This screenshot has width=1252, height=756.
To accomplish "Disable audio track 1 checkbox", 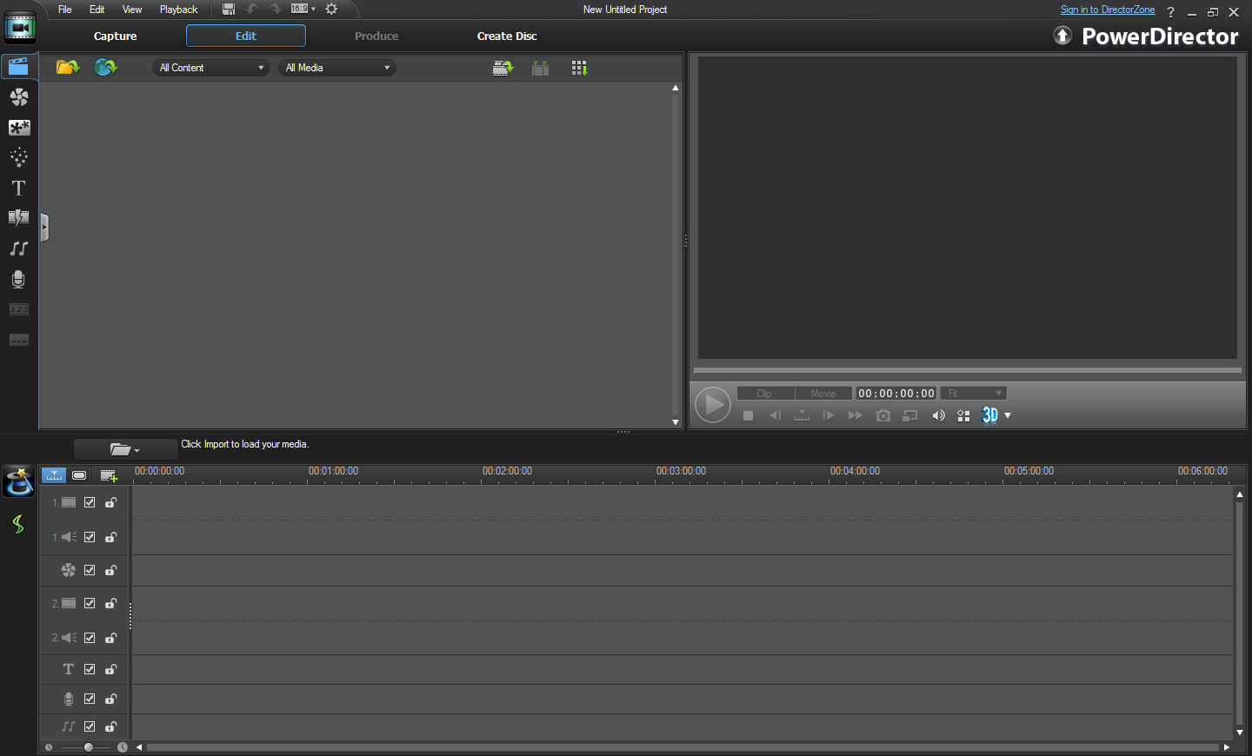I will (90, 537).
